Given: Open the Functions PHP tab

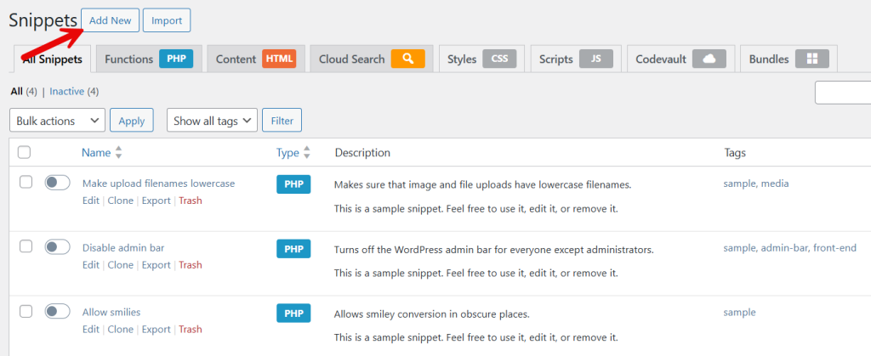Looking at the screenshot, I should [x=148, y=59].
